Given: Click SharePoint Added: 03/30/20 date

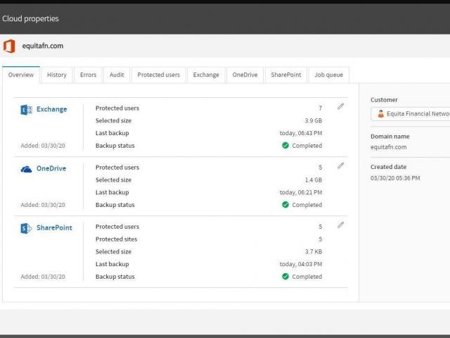Looking at the screenshot, I should click(x=43, y=277).
